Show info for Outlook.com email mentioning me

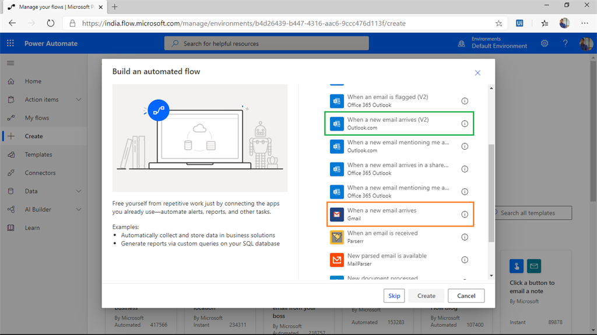click(x=465, y=146)
